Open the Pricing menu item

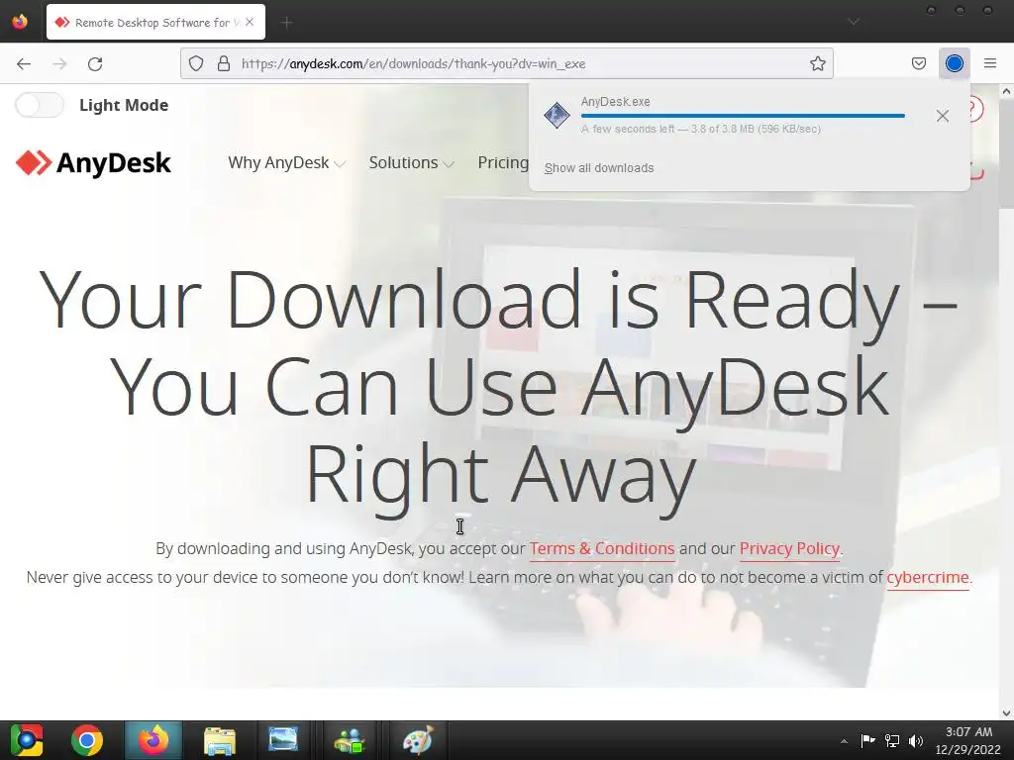[x=503, y=163]
